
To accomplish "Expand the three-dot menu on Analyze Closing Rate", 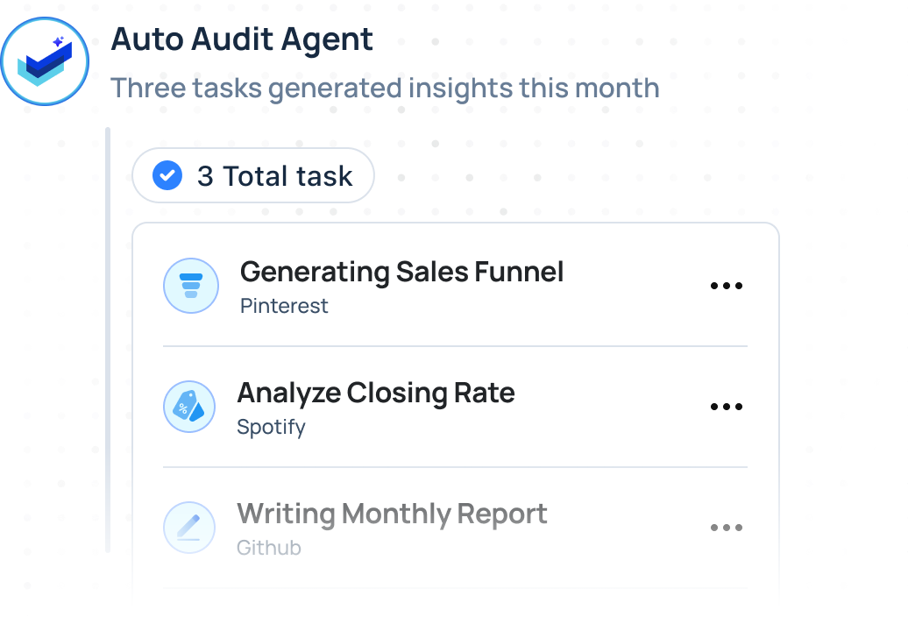I will 727,407.
